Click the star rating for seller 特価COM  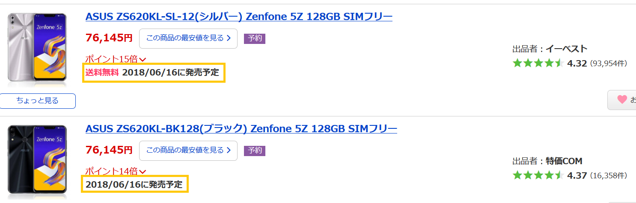(x=538, y=175)
